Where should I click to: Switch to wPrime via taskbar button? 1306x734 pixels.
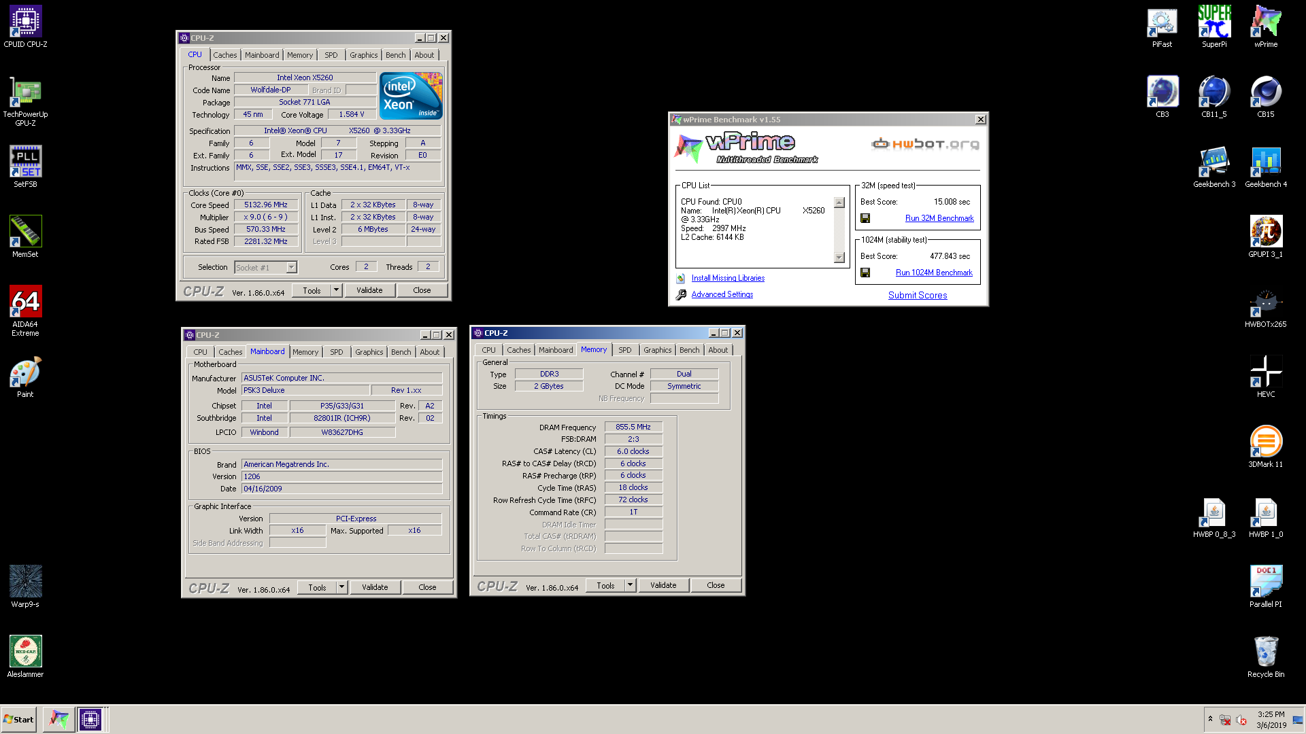59,719
